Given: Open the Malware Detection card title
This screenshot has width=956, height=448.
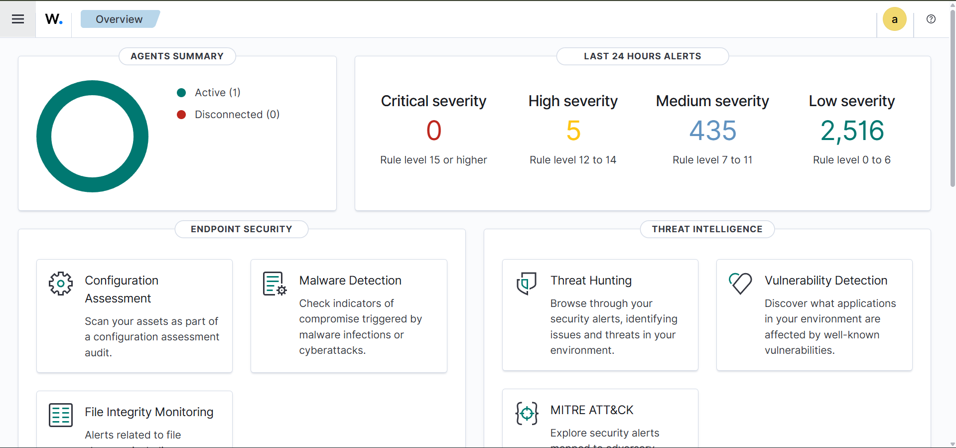Looking at the screenshot, I should (x=350, y=281).
